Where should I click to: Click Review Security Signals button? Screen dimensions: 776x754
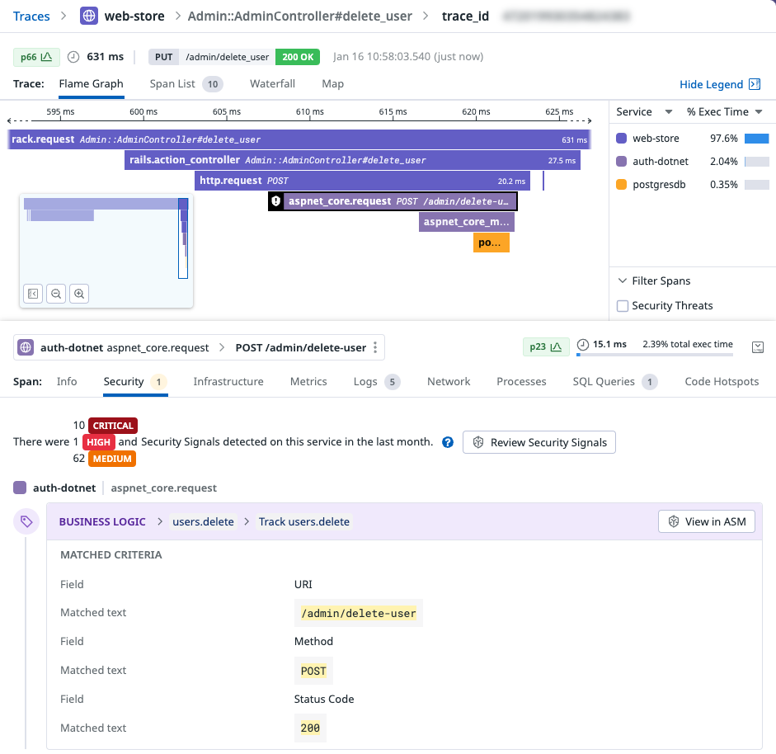point(539,442)
